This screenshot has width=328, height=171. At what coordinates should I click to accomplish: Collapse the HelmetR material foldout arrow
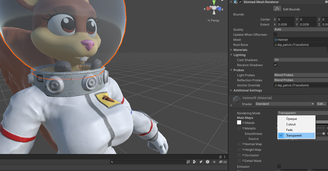click(x=231, y=105)
